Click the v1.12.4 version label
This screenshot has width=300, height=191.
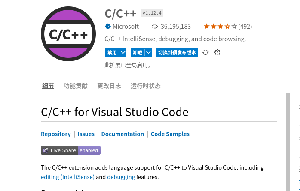pos(152,13)
